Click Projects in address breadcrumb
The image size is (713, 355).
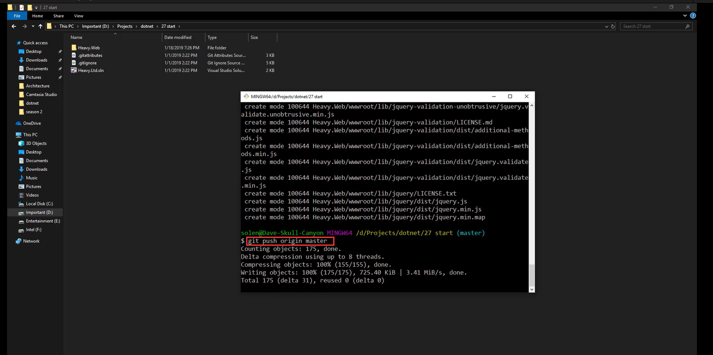125,26
